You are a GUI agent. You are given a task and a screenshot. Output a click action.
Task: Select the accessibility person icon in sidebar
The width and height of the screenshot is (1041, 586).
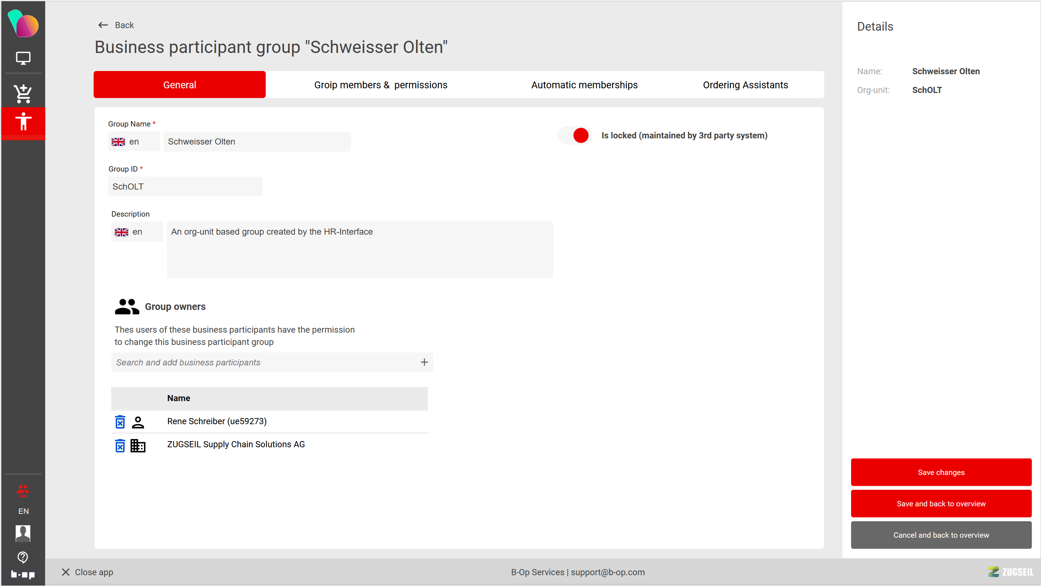[23, 121]
